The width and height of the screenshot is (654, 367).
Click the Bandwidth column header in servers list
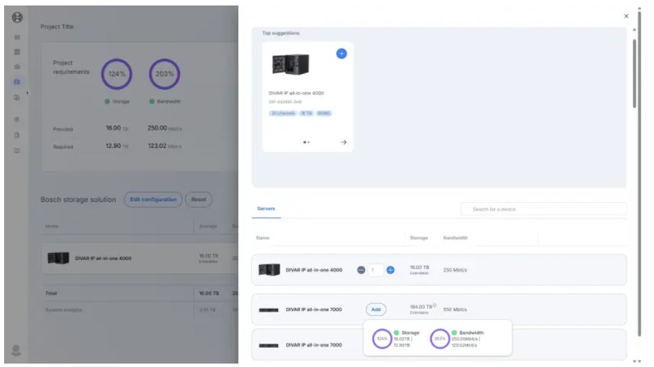(455, 238)
